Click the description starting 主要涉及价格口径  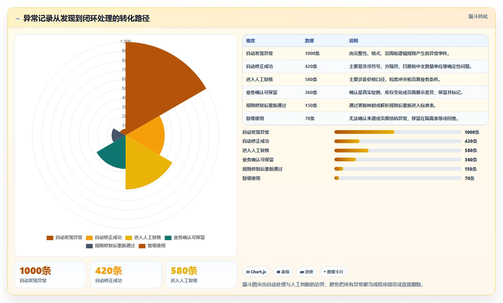pos(395,80)
